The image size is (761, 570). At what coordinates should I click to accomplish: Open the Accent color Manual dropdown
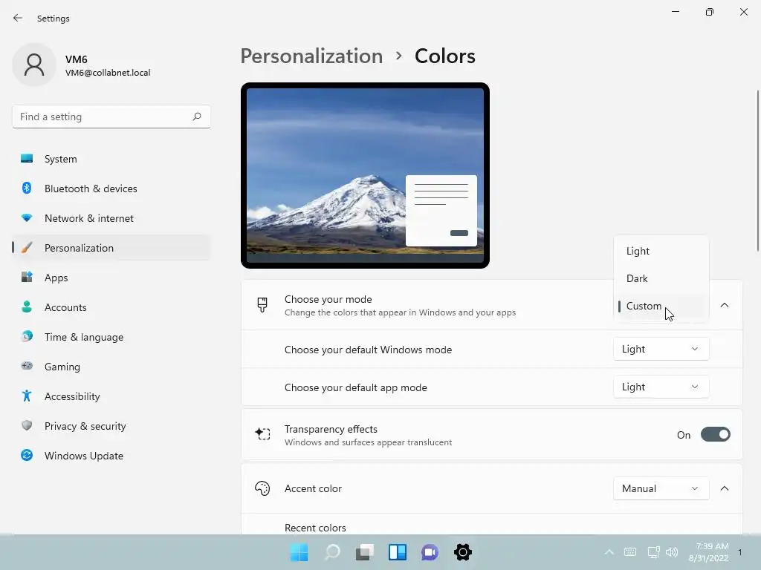pos(661,488)
